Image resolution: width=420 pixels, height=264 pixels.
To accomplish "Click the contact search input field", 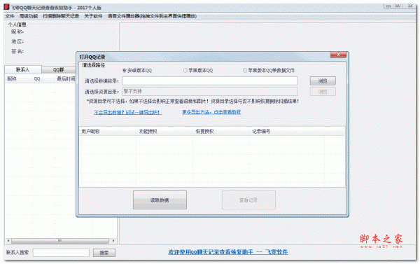I will [61, 253].
